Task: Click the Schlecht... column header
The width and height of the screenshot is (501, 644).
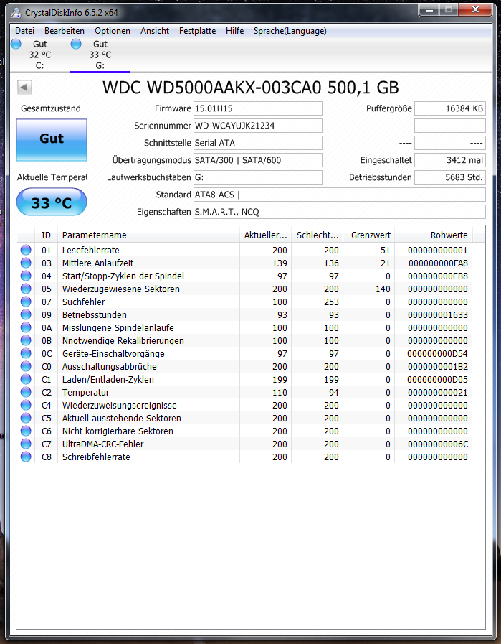Action: 318,235
